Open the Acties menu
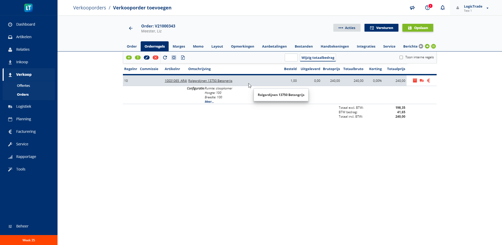This screenshot has height=245, width=502. [347, 28]
